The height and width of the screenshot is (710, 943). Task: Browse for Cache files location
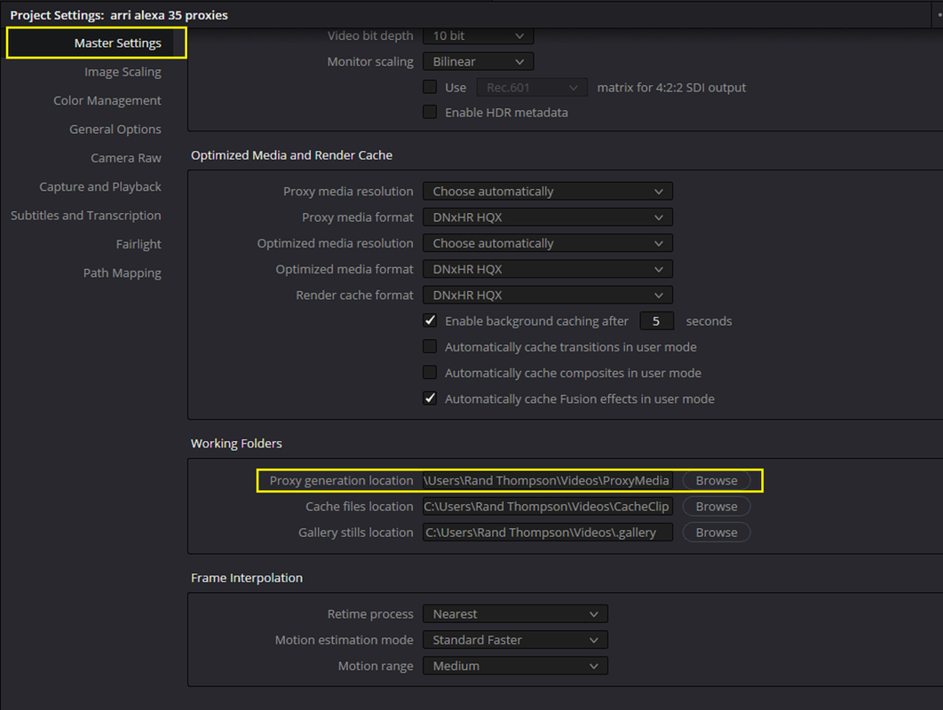pyautogui.click(x=717, y=507)
